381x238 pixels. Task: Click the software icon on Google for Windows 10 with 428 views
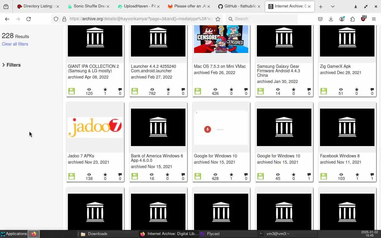[x=198, y=176]
